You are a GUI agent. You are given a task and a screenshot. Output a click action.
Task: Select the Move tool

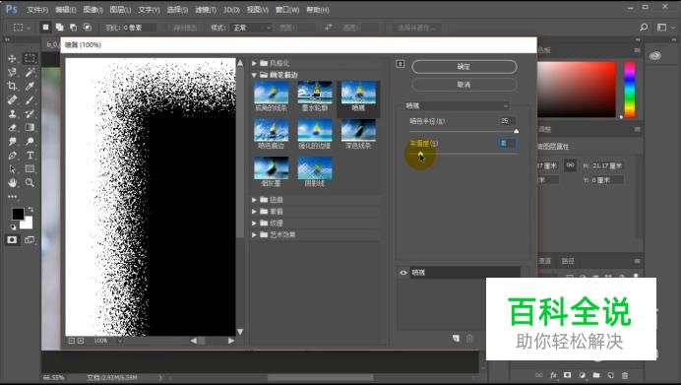point(12,58)
